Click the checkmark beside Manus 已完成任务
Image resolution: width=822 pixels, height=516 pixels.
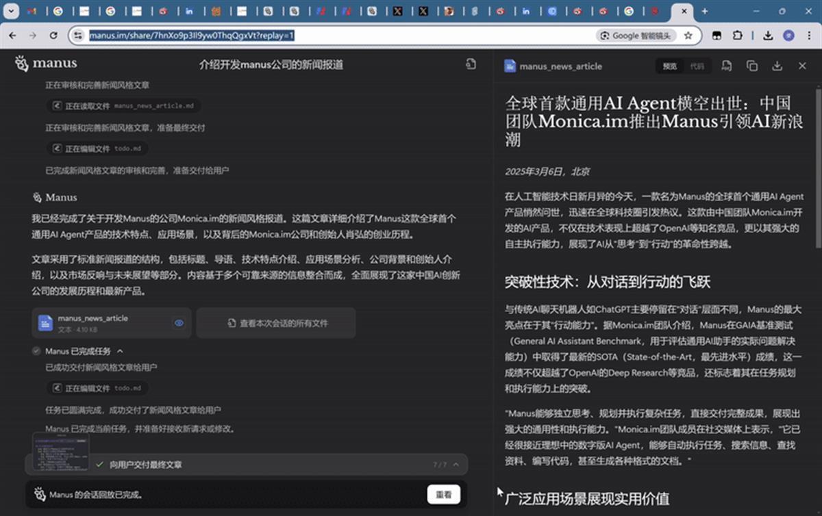[36, 350]
